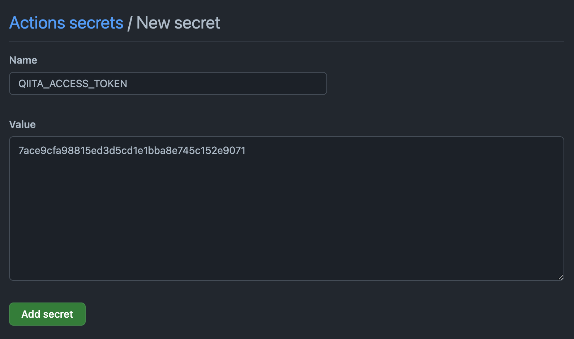This screenshot has width=574, height=339.
Task: Click the Name field label
Action: [23, 60]
